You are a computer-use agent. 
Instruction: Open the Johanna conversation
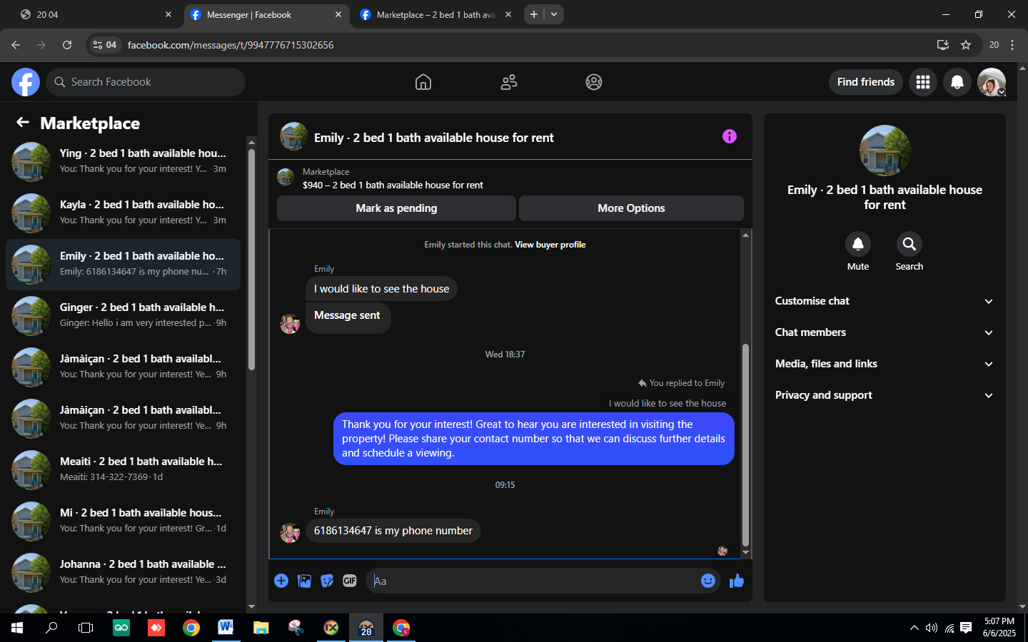click(x=123, y=572)
